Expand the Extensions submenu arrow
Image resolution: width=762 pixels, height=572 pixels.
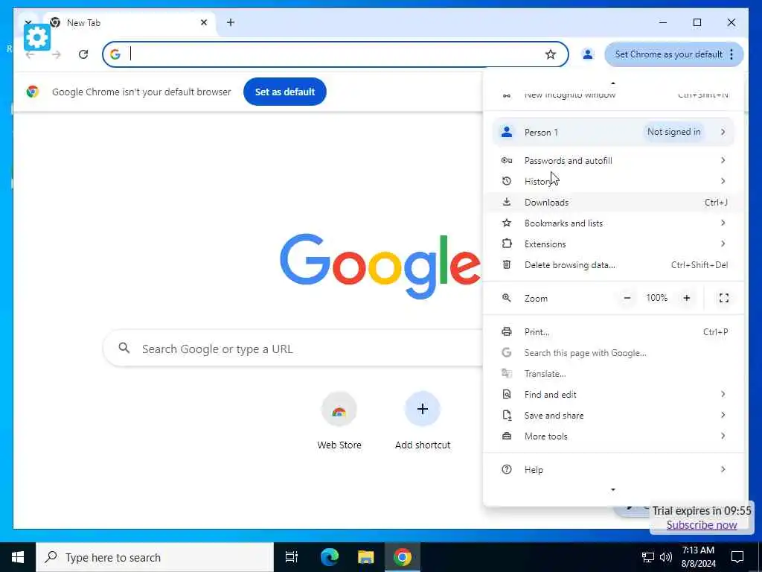tap(723, 244)
